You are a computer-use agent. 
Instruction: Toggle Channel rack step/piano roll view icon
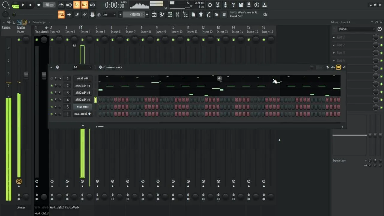click(338, 67)
